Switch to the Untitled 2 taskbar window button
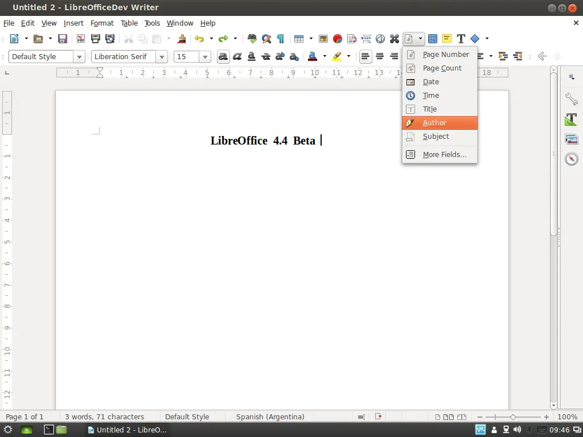This screenshot has height=437, width=583. (x=128, y=430)
